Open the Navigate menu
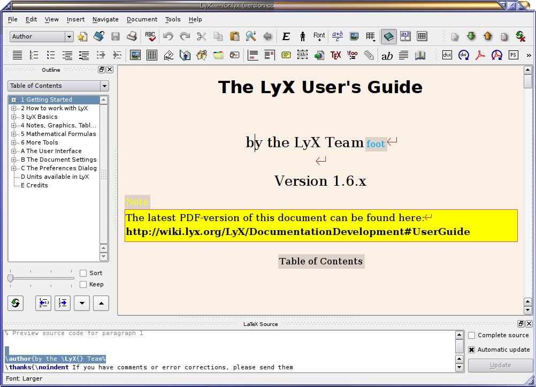Screen dimensions: 536x387 (x=105, y=19)
